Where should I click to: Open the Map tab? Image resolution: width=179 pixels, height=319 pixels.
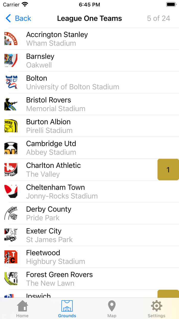coord(112,309)
